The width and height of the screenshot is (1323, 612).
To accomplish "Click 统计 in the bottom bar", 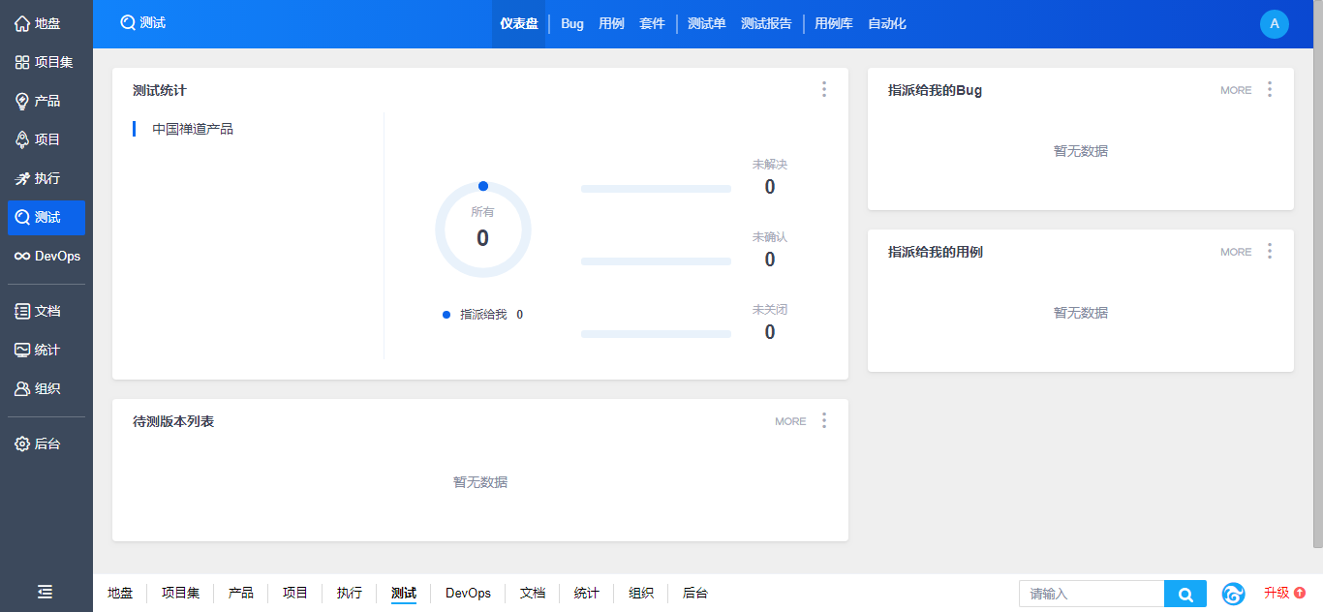I will [587, 594].
